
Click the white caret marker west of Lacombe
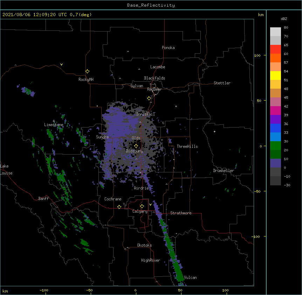coord(139,69)
